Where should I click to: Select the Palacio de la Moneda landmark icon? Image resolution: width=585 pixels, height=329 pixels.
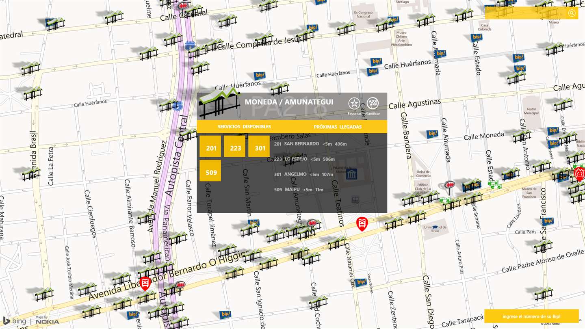click(x=351, y=174)
